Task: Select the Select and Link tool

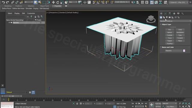Action: pyautogui.click(x=13, y=2)
